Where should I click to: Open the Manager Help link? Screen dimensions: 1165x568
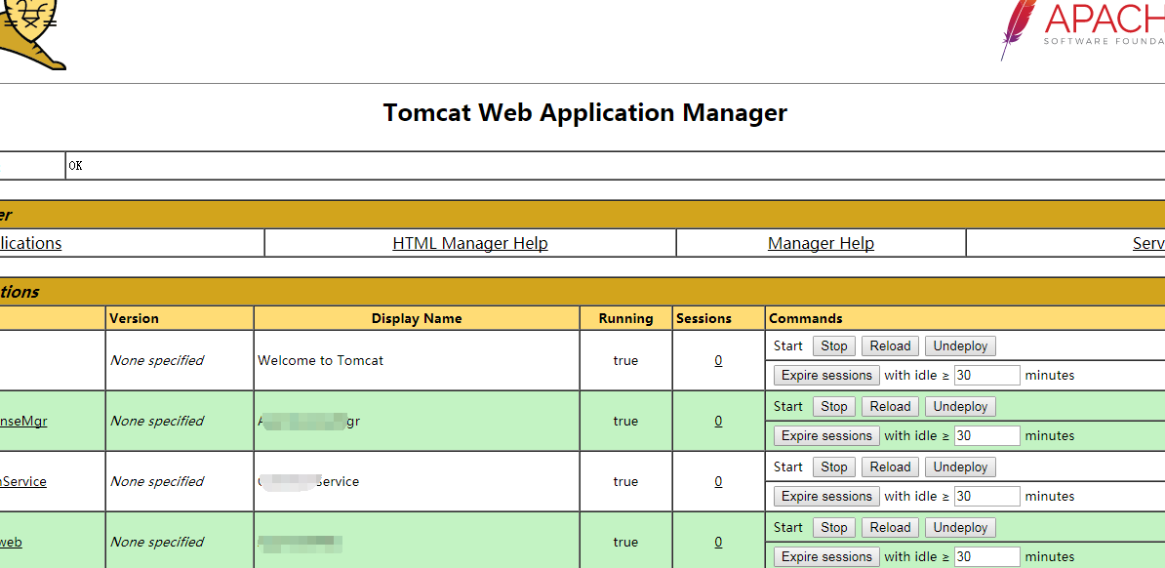[x=821, y=243]
